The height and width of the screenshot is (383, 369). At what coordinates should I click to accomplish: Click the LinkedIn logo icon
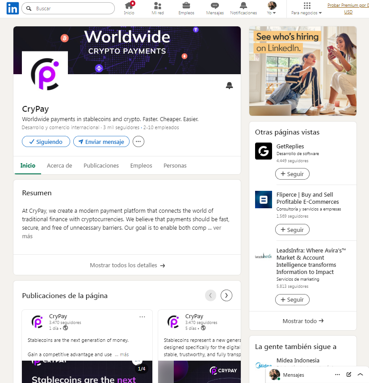point(13,8)
